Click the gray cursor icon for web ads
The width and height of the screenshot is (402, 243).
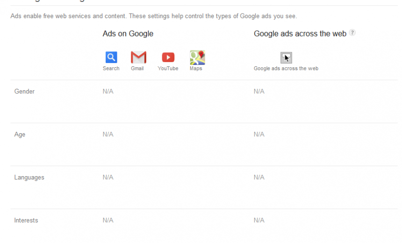(286, 58)
